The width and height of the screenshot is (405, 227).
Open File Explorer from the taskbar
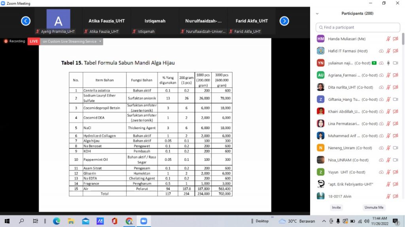71,221
